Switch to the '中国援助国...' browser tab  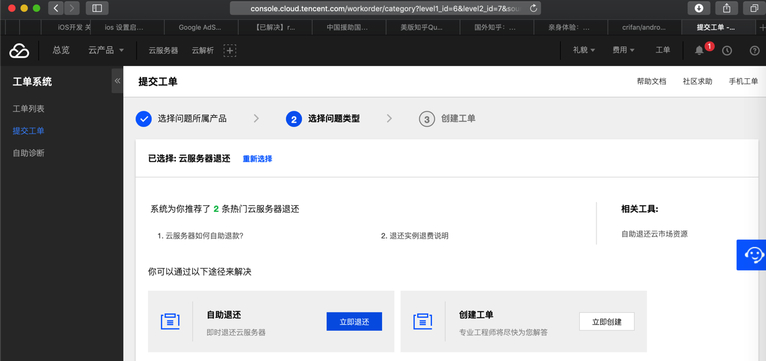[349, 27]
